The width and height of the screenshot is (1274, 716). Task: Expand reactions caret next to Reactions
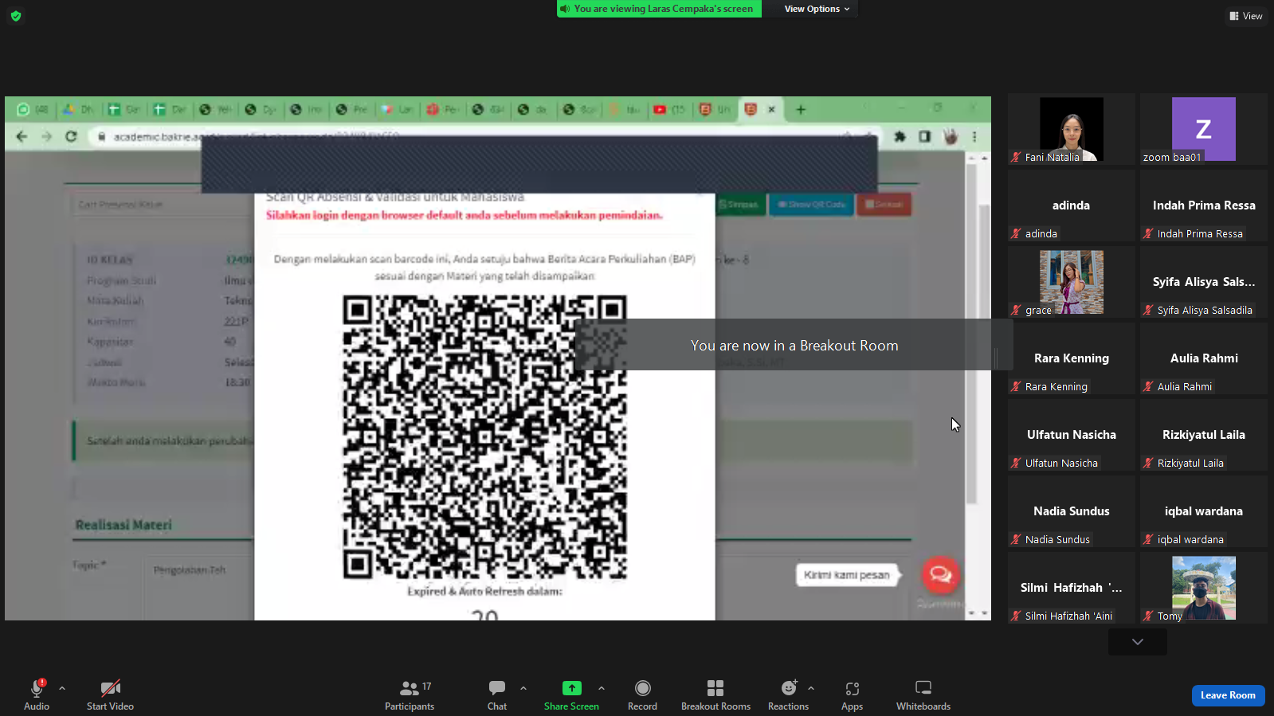pos(811,688)
